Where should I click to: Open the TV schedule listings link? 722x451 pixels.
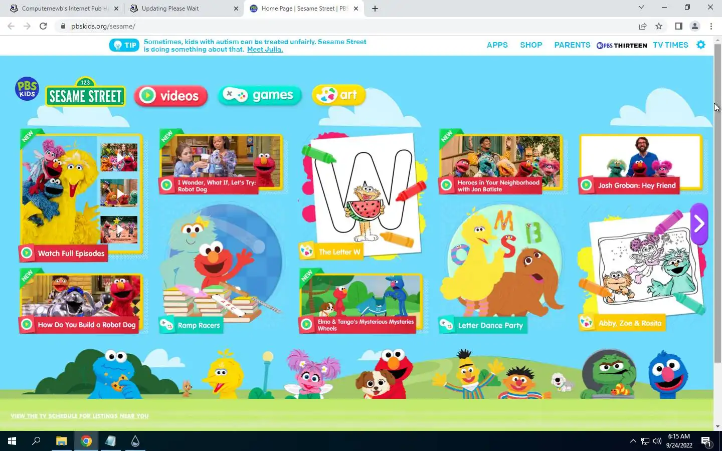[80, 416]
